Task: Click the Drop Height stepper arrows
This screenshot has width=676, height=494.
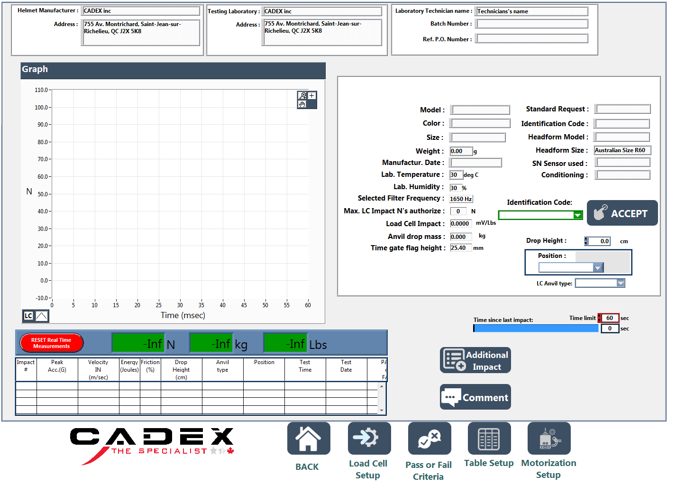Action: point(585,241)
